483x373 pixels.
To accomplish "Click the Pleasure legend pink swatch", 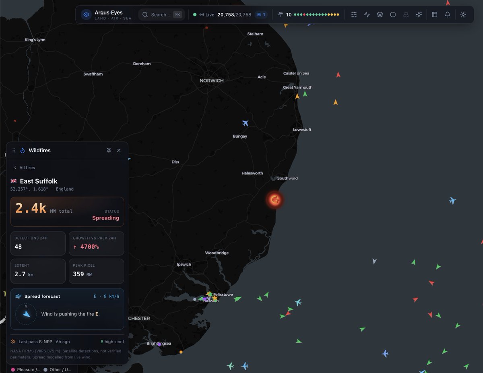I will [13, 369].
